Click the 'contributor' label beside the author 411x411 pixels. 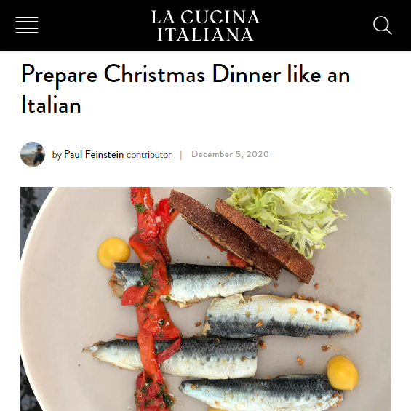(149, 155)
